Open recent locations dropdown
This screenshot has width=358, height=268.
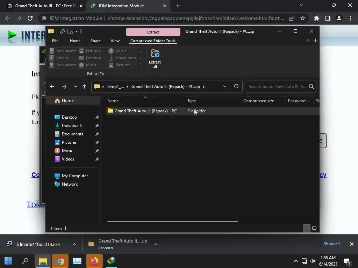76,87
